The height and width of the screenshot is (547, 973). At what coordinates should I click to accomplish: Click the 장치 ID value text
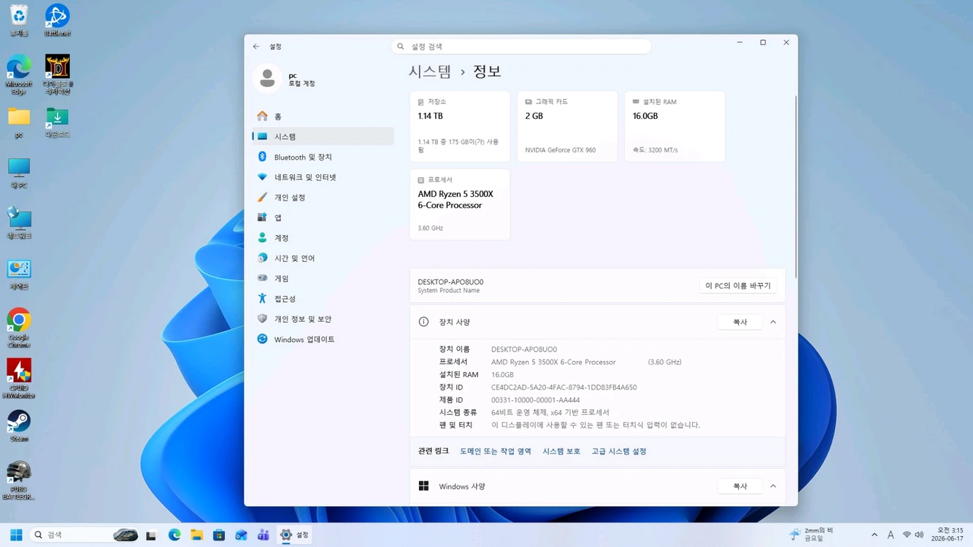coord(564,387)
